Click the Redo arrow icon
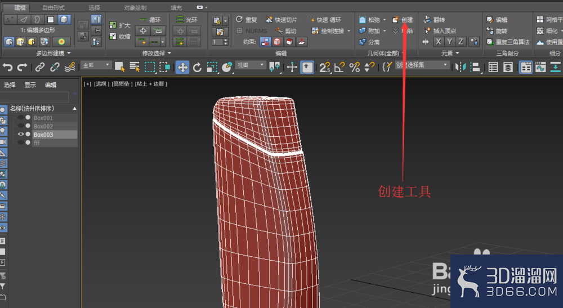The width and height of the screenshot is (563, 308). tap(23, 67)
